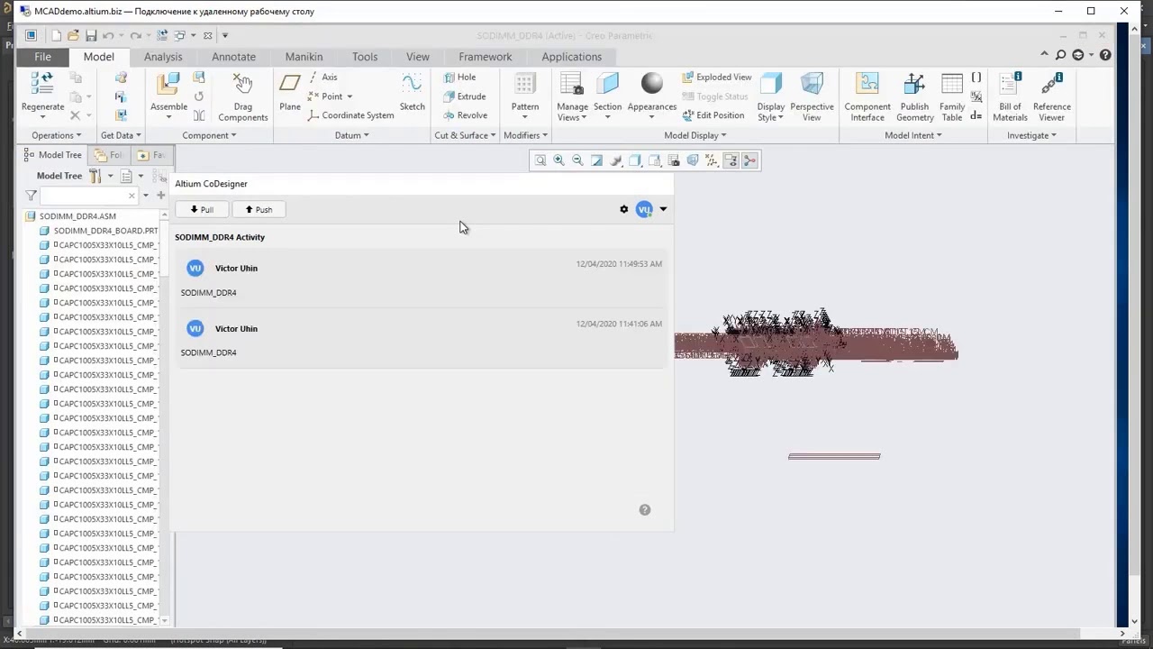
Task: Expand the Investigate group
Action: pos(1031,135)
